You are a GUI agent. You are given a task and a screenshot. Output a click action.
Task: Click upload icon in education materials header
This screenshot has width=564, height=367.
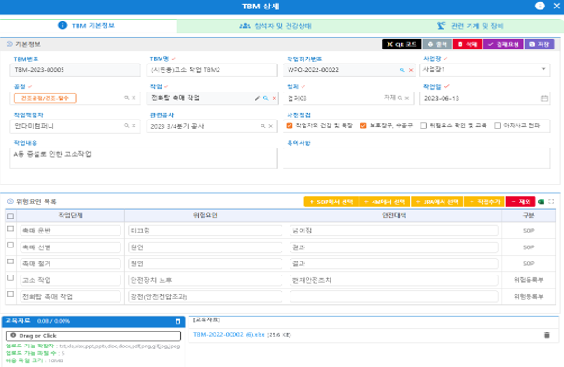click(178, 321)
